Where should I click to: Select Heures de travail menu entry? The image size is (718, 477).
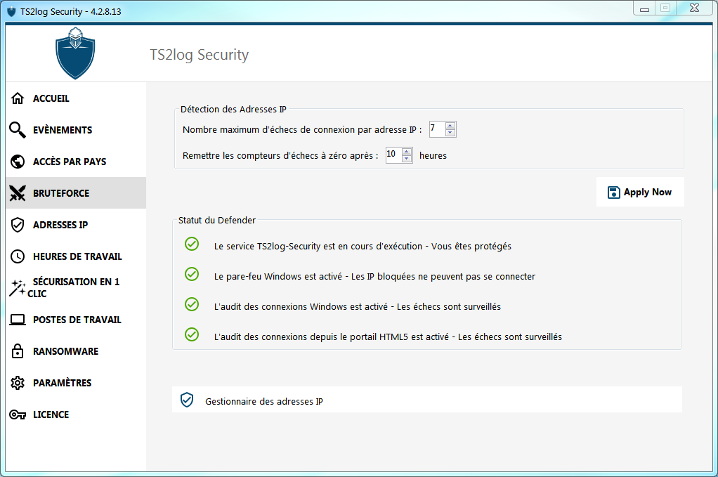coord(77,256)
